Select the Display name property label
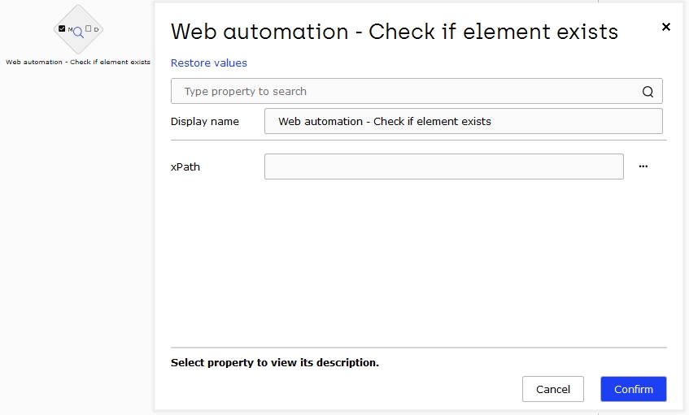Screen dimensions: 689x415 click(x=205, y=122)
